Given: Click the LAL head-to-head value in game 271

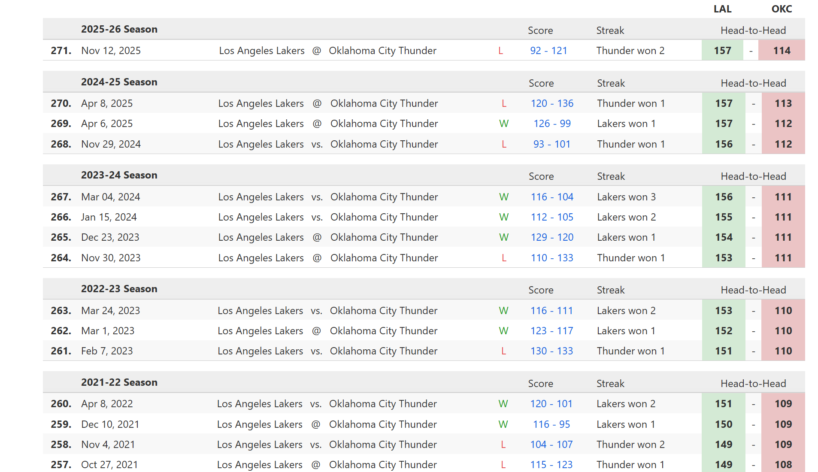Looking at the screenshot, I should click(x=722, y=51).
